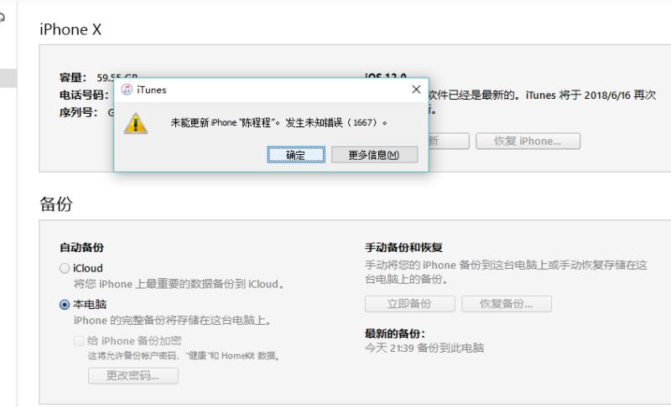
Task: Select the 本电脑 backup radio button
Action: (65, 305)
